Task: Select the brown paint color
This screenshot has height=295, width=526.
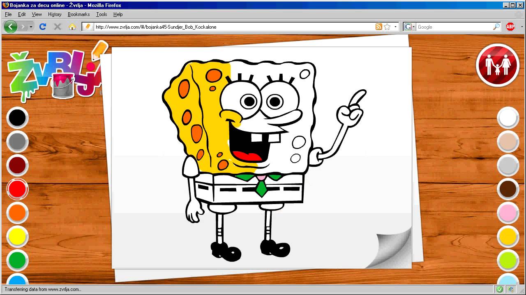Action: click(508, 189)
